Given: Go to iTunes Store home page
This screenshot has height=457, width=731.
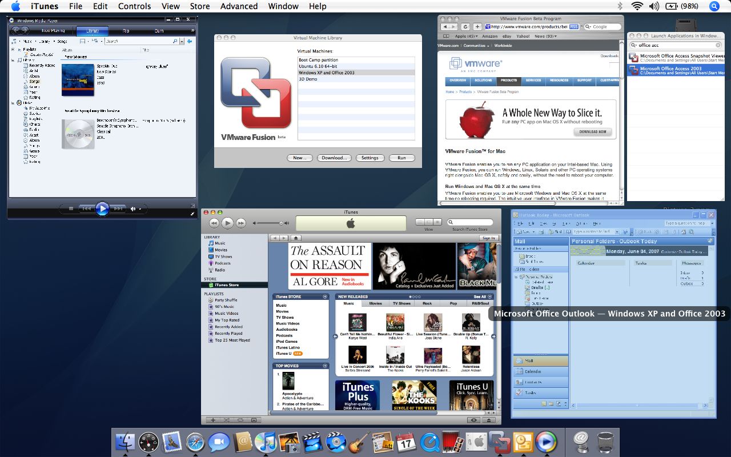Looking at the screenshot, I should 296,238.
